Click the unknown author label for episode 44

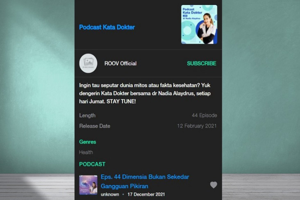[110, 194]
